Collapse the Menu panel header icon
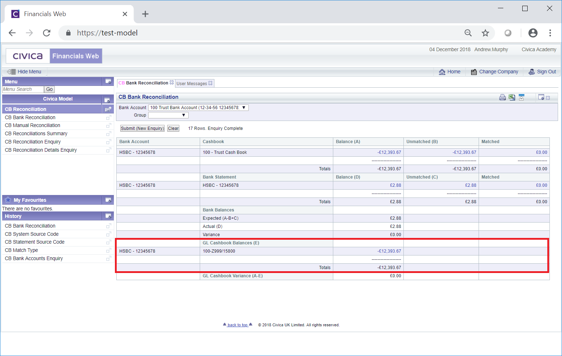Viewport: 562px width, 356px height. 108,82
